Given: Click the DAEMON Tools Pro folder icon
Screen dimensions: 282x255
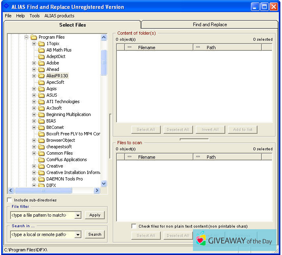Looking at the screenshot, I should 41,179.
